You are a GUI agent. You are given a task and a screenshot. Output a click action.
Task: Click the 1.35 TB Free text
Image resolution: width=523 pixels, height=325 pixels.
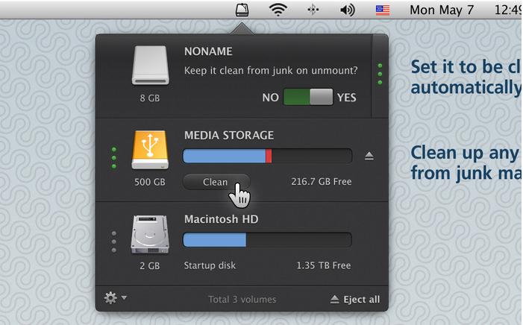(324, 265)
